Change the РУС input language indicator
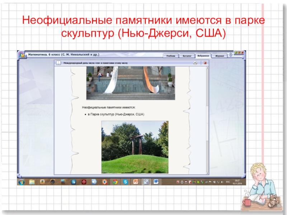The image size is (287, 215). (x=228, y=182)
